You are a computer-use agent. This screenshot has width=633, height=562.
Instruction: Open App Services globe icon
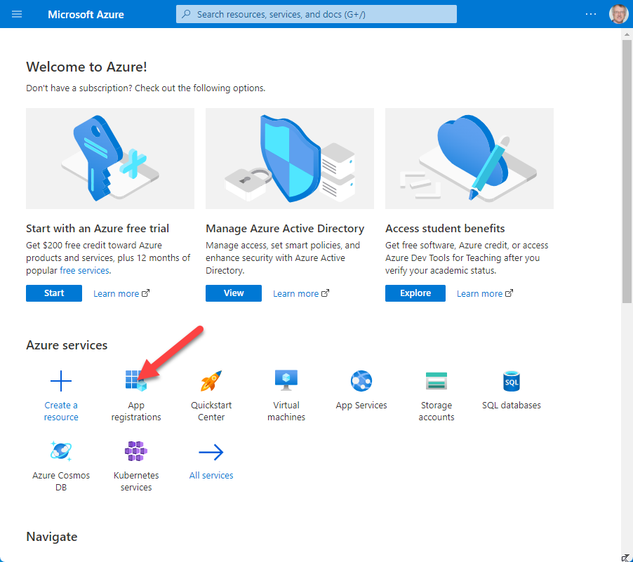click(361, 381)
